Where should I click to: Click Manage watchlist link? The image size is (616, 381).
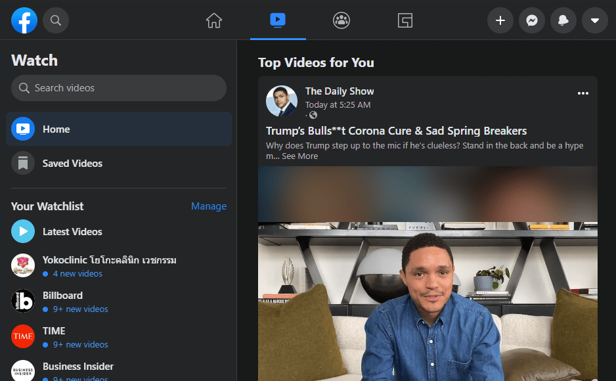tap(209, 206)
